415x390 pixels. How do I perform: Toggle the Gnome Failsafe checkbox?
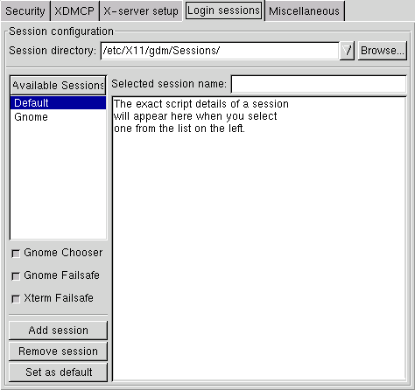[16, 276]
